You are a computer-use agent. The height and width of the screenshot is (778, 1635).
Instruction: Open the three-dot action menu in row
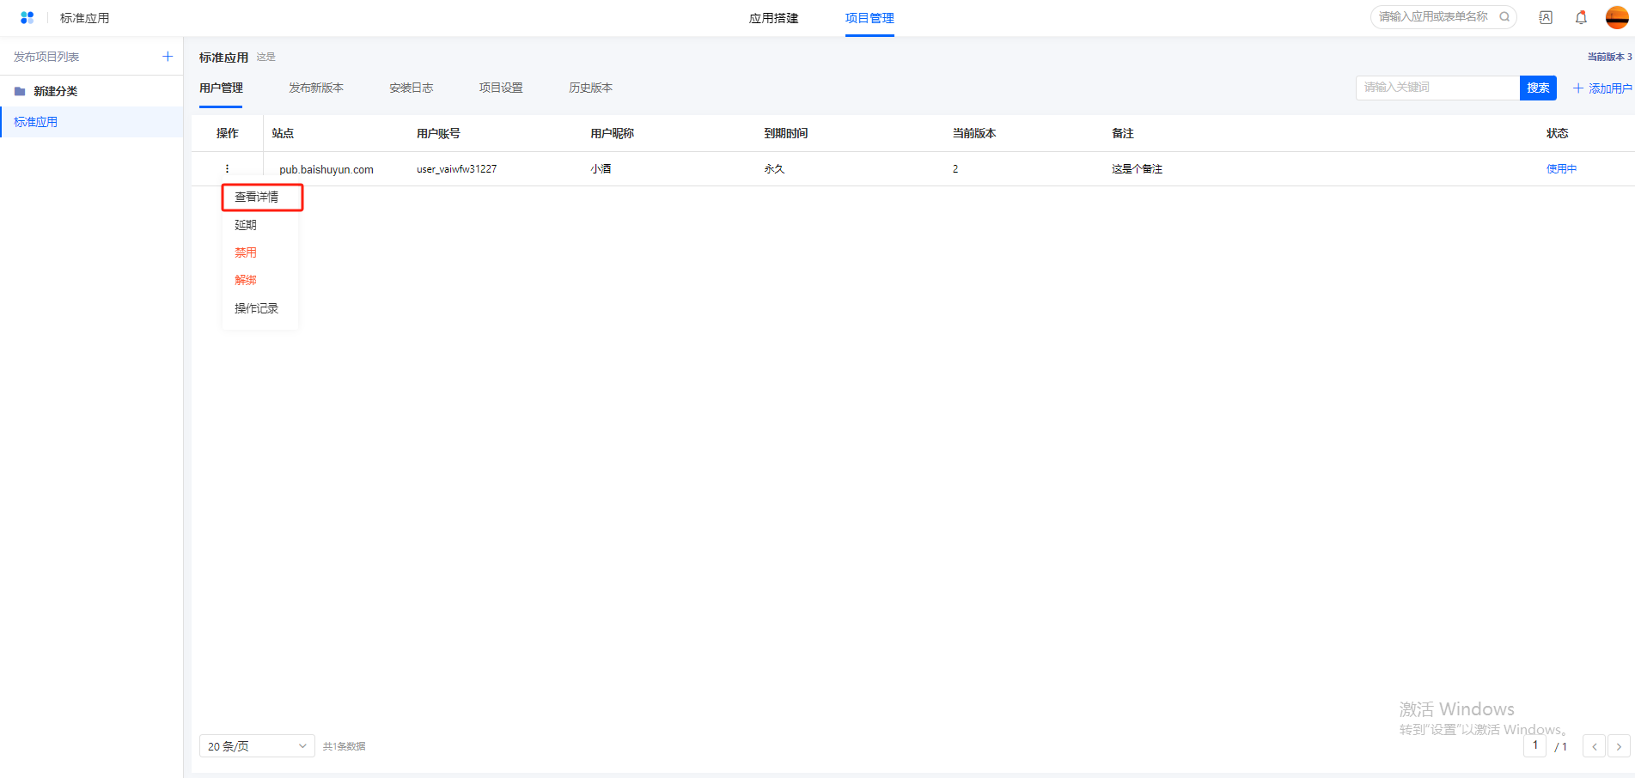[227, 169]
